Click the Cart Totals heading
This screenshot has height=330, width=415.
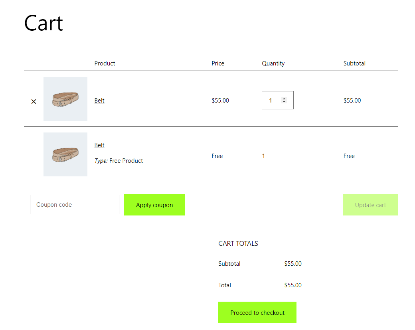pos(238,243)
